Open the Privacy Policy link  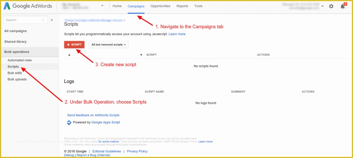click(137, 151)
